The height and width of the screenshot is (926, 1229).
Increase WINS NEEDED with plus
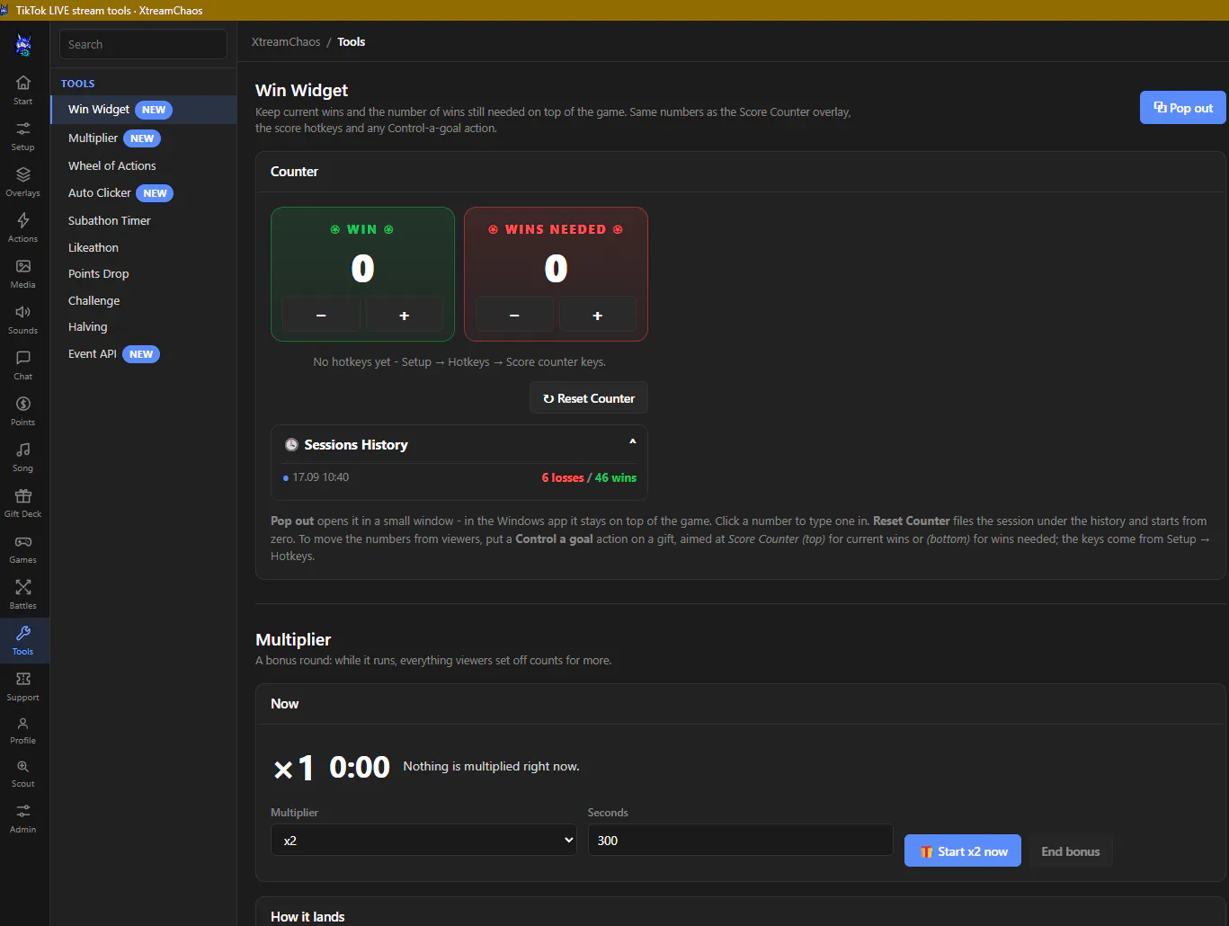(598, 316)
